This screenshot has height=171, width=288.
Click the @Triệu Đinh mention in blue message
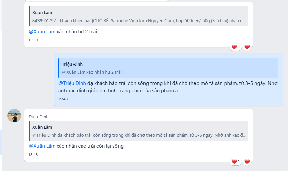(72, 83)
